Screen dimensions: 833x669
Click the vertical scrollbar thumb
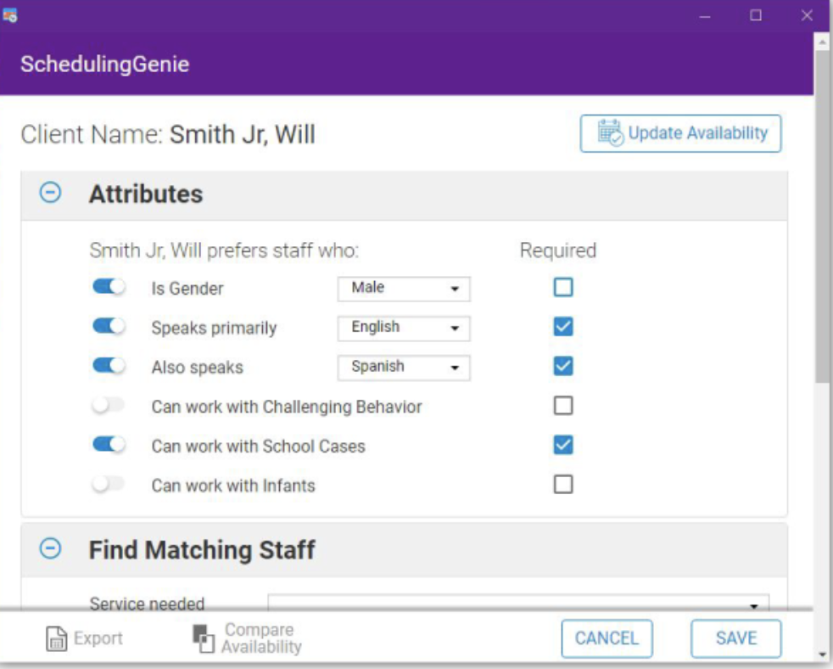[x=822, y=217]
